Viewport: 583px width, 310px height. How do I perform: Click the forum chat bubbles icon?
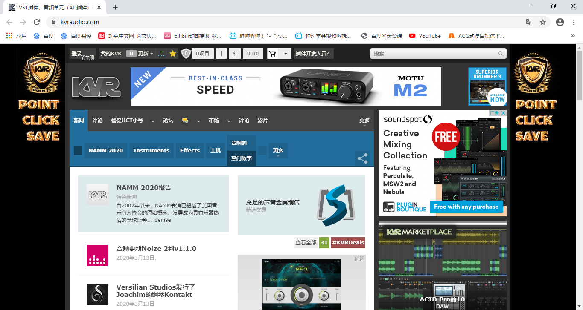(x=185, y=121)
